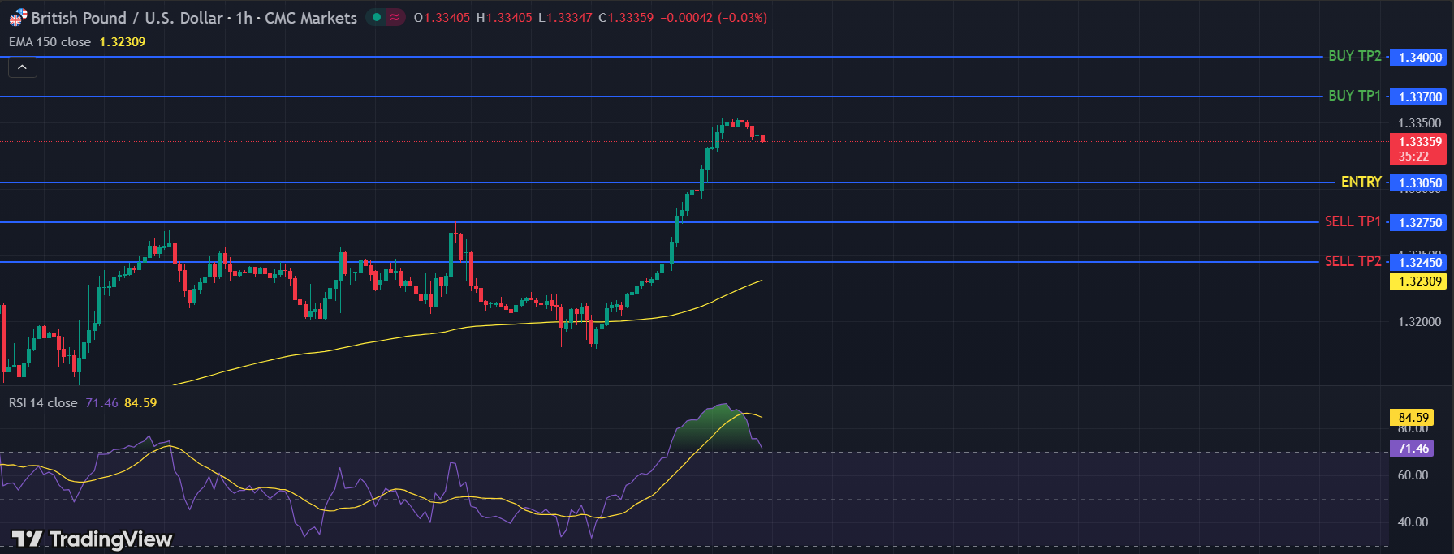
Task: Click the green market status dot
Action: click(x=377, y=17)
